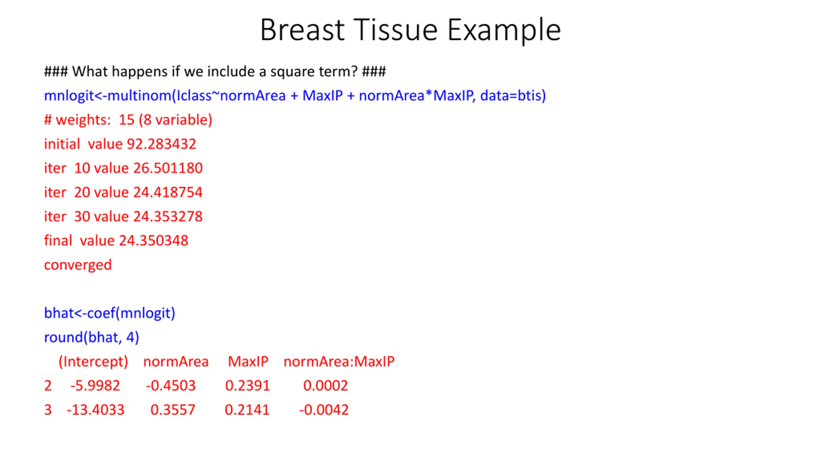Click the square term comment line
821x462 pixels.
coord(215,72)
